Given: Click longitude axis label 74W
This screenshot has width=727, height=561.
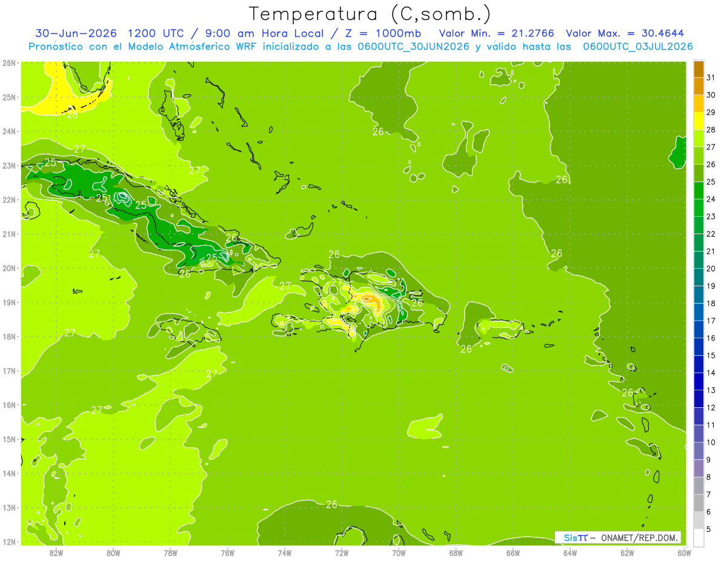Looking at the screenshot, I should [285, 553].
